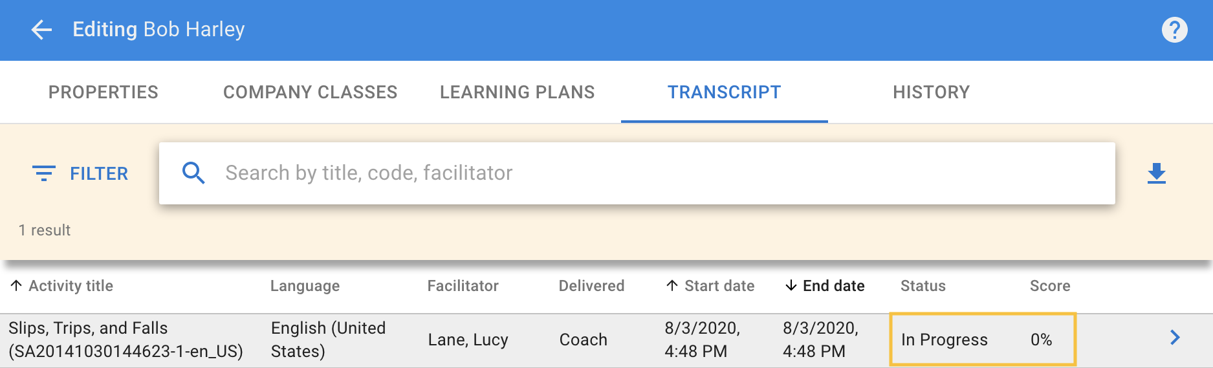
Task: Click the End date sort arrow
Action: click(791, 286)
